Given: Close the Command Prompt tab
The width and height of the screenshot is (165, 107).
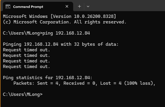Looking at the screenshot, I should (x=67, y=6).
